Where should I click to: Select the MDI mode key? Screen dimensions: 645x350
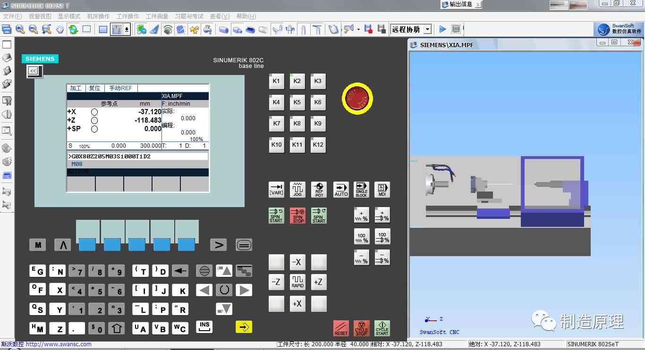pos(382,190)
